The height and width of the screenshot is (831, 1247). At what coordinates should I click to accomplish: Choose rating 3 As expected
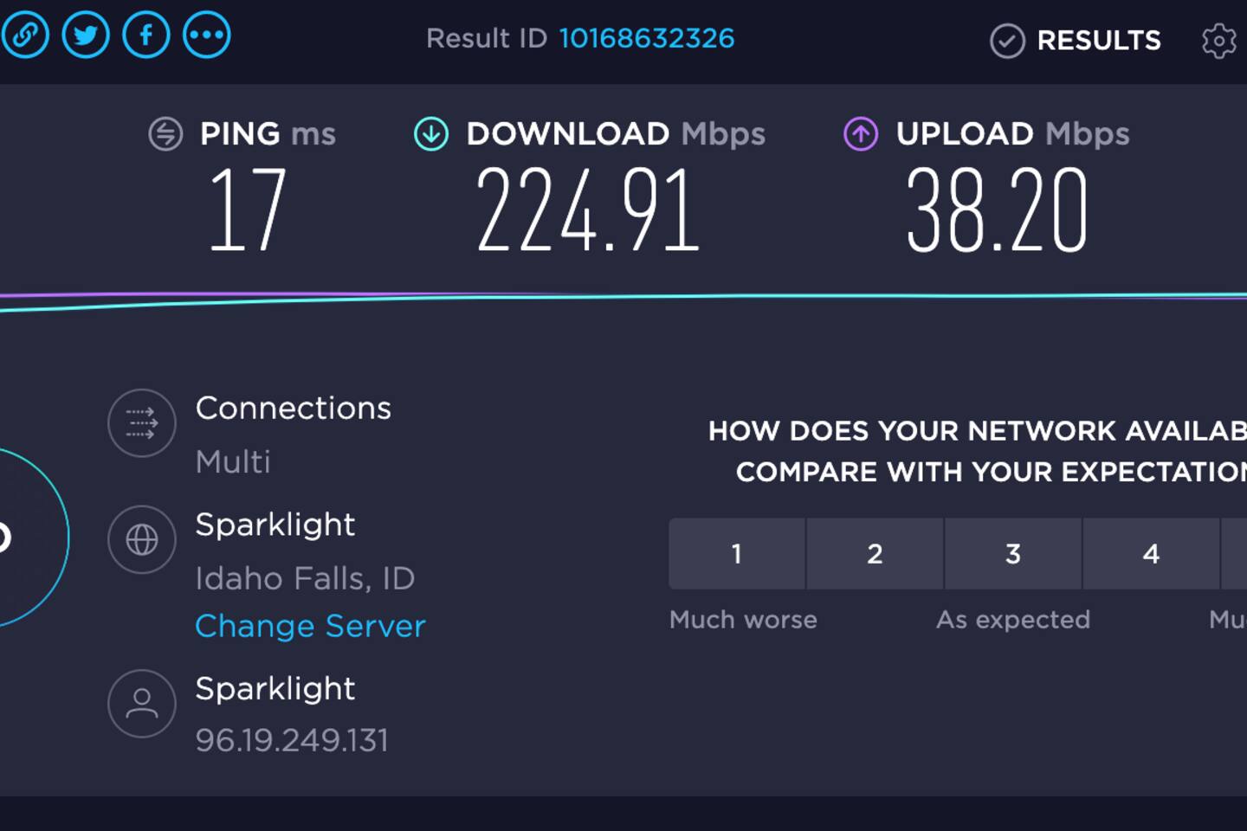point(1013,554)
